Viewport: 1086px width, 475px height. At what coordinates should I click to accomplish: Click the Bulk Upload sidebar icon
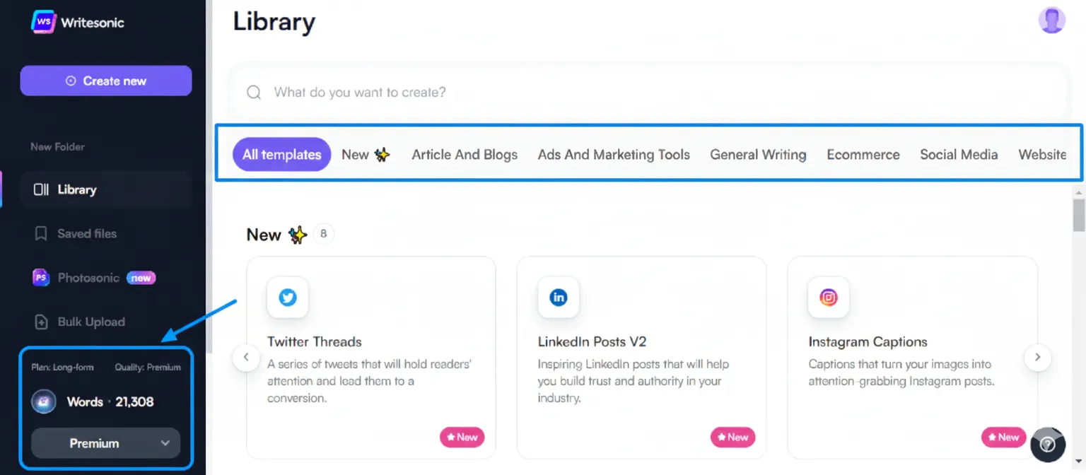coord(42,322)
